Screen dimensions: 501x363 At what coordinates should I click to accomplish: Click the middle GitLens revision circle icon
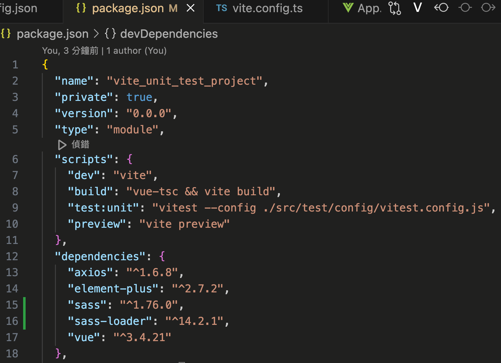pos(465,7)
